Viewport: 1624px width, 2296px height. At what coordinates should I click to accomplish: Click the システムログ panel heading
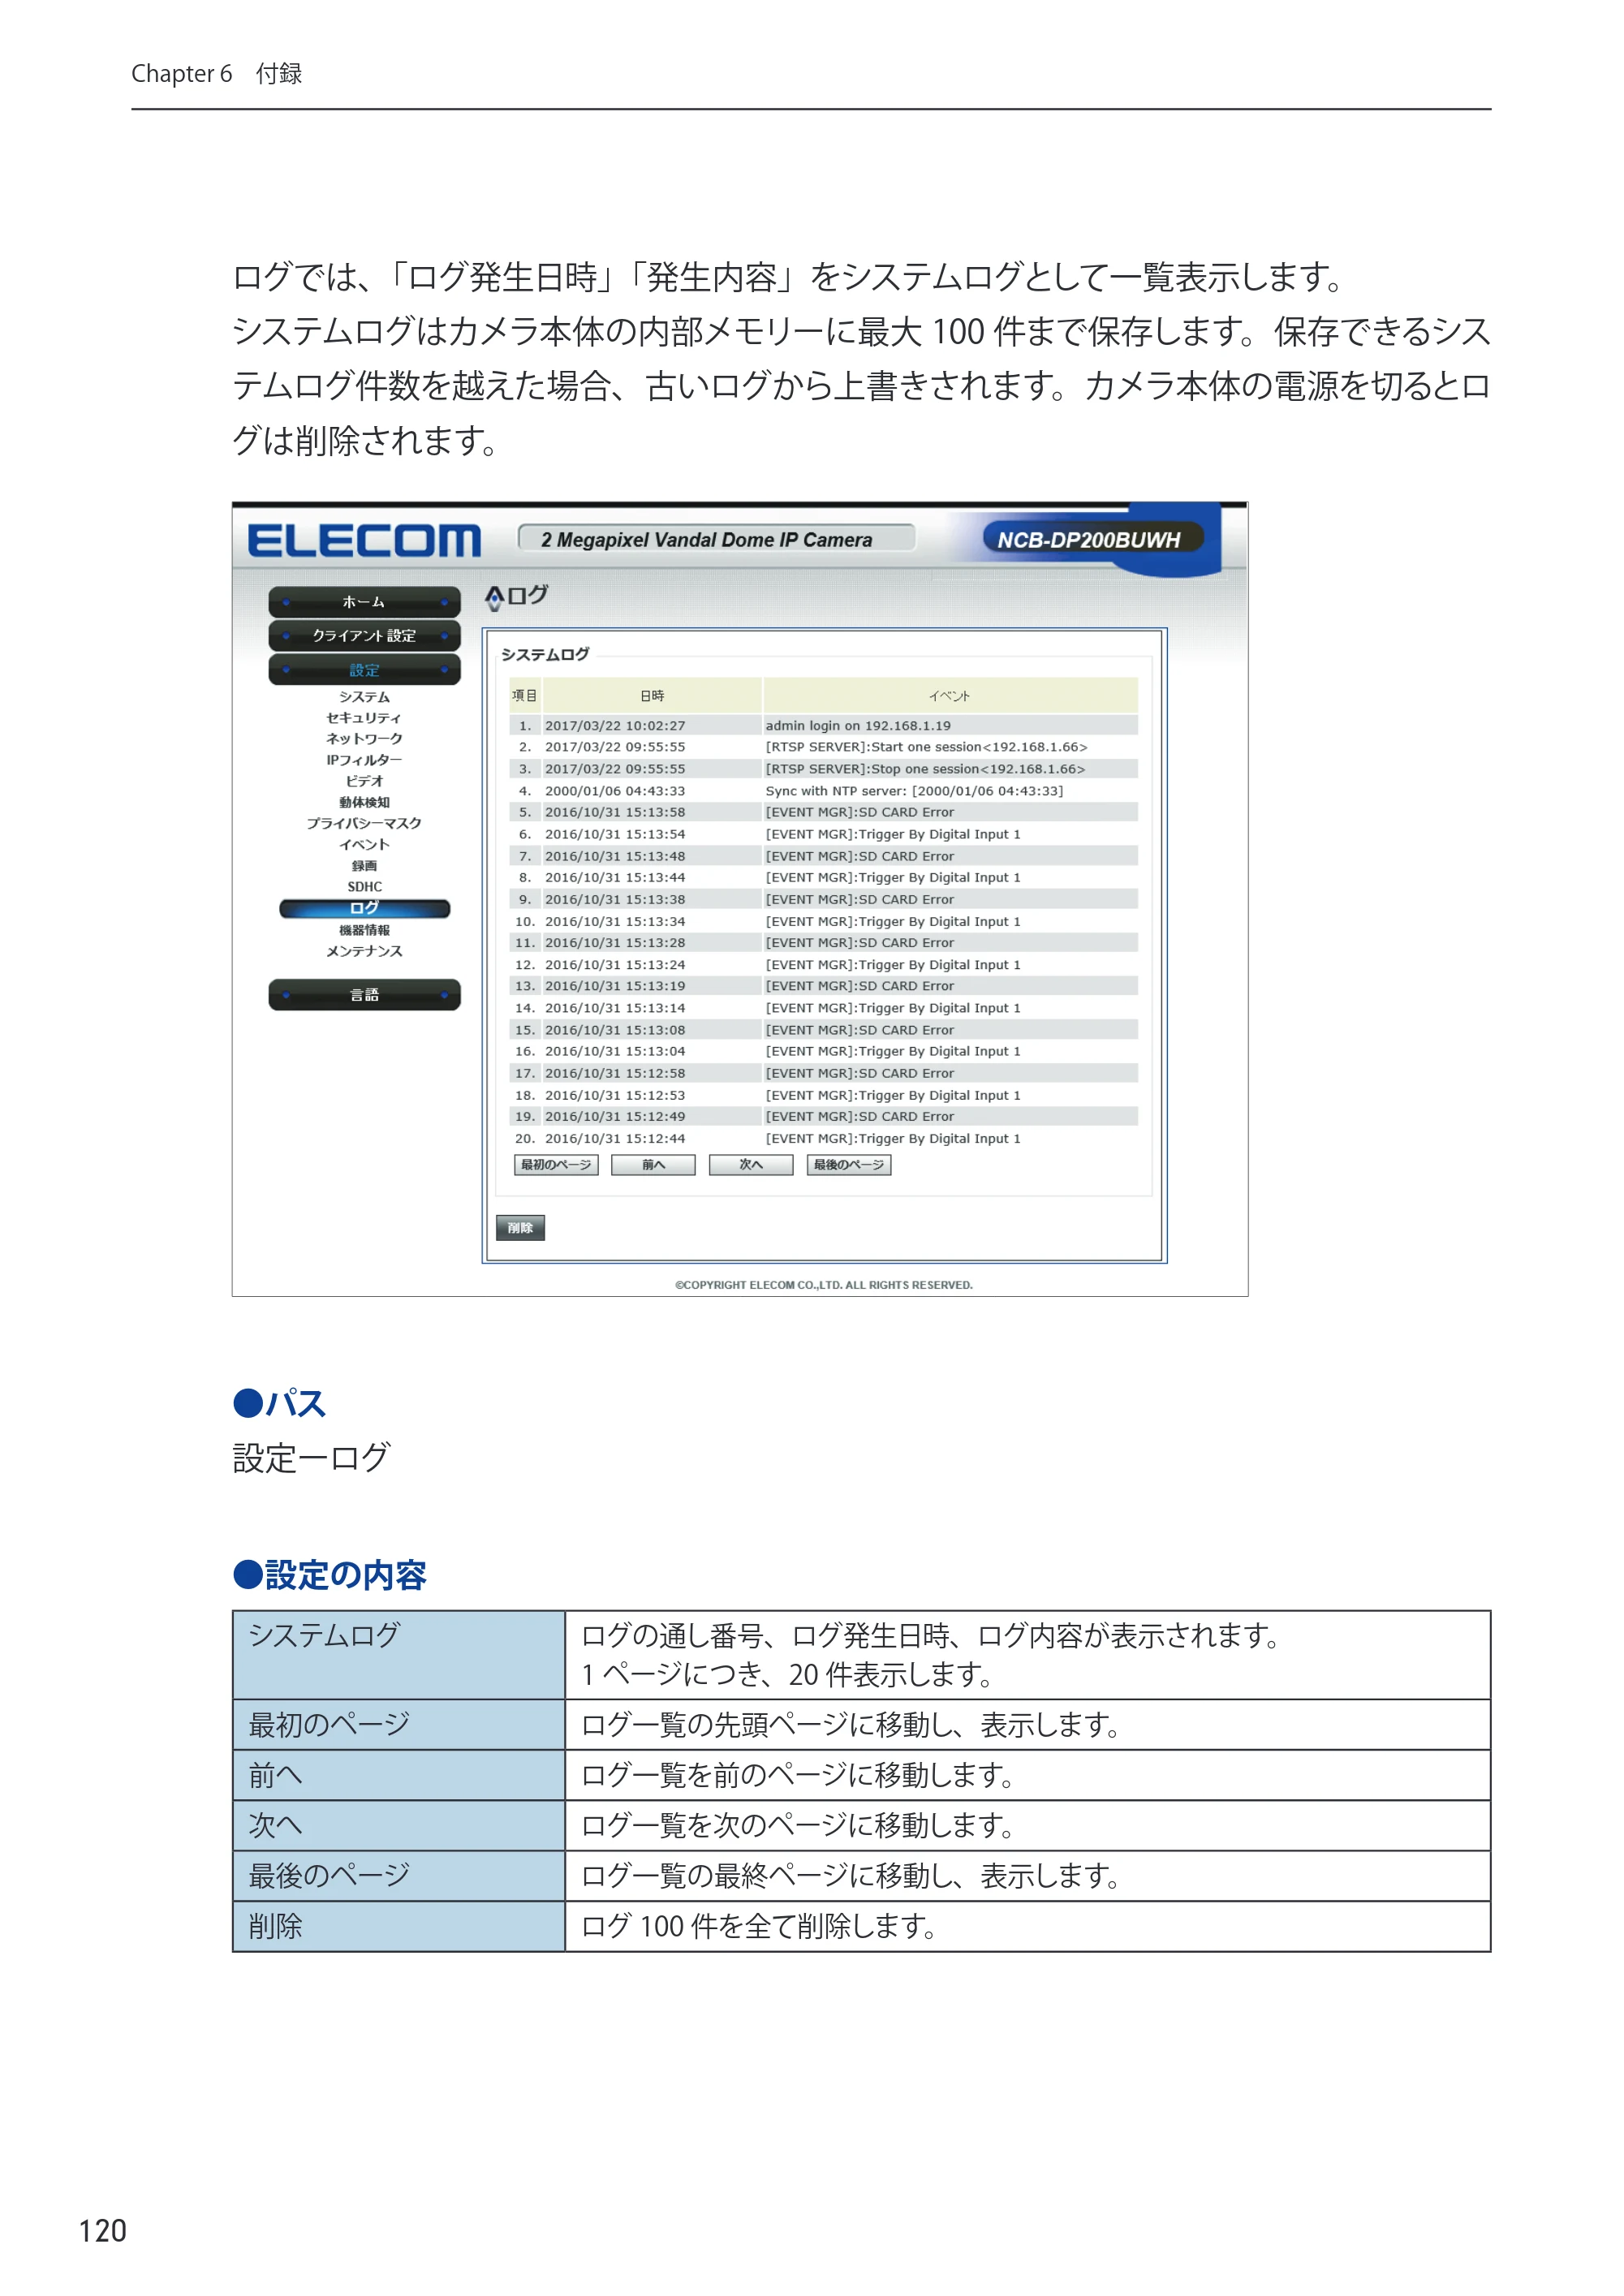[545, 654]
